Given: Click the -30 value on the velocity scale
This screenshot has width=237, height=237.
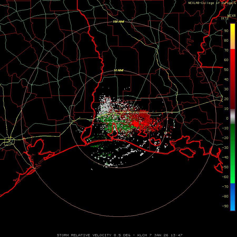Looking at the screenshot, I should pos(225,148).
